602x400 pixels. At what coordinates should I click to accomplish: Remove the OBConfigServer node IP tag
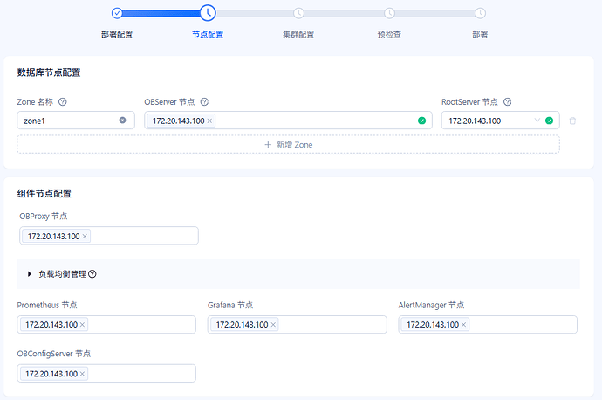tap(82, 374)
